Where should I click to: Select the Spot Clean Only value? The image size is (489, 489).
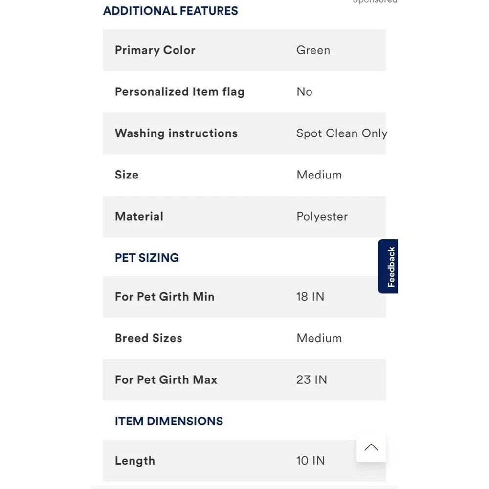tap(342, 133)
